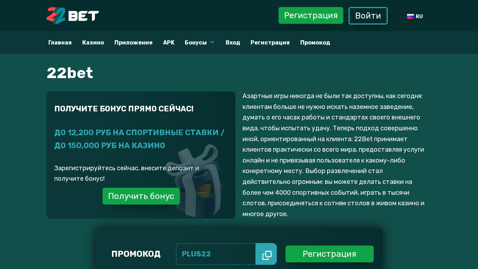Click the paragraph beginning Азартные игры
This screenshot has height=269, width=478.
(333, 155)
